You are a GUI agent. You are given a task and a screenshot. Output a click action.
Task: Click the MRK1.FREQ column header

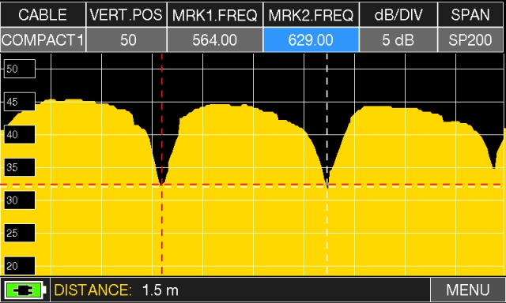pos(214,14)
